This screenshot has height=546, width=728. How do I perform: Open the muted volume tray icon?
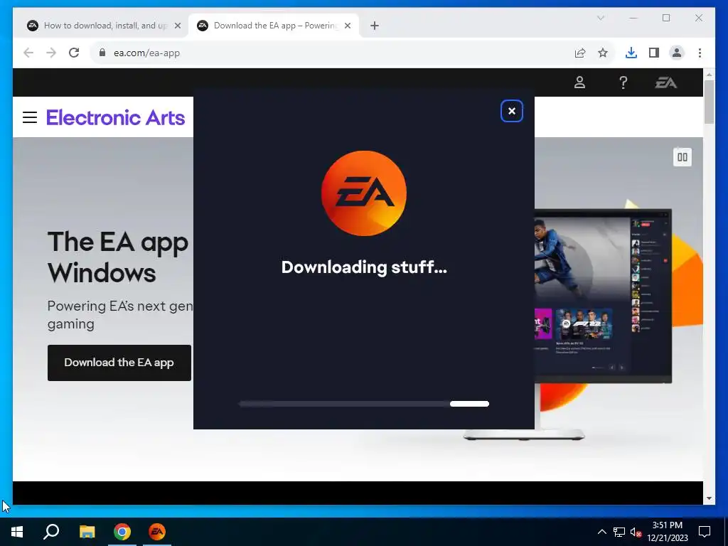tap(636, 532)
